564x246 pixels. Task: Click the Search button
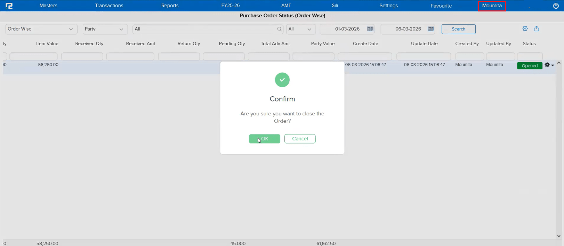(458, 29)
